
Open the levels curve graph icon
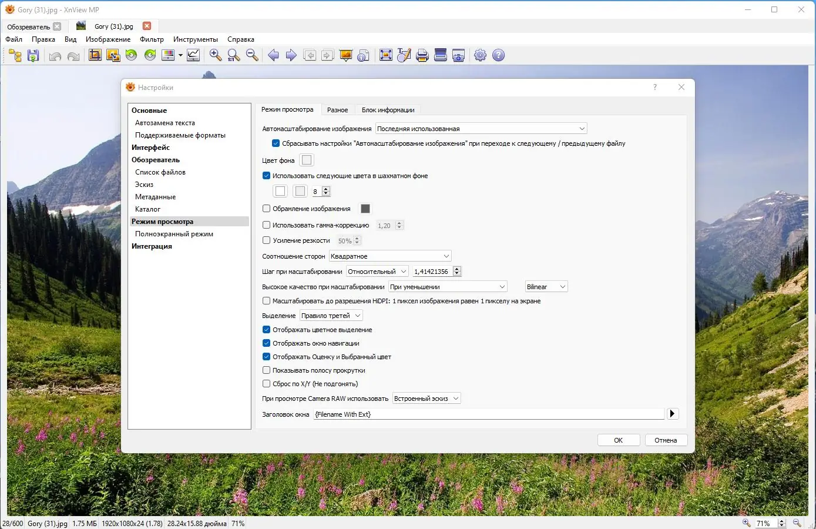tap(193, 56)
